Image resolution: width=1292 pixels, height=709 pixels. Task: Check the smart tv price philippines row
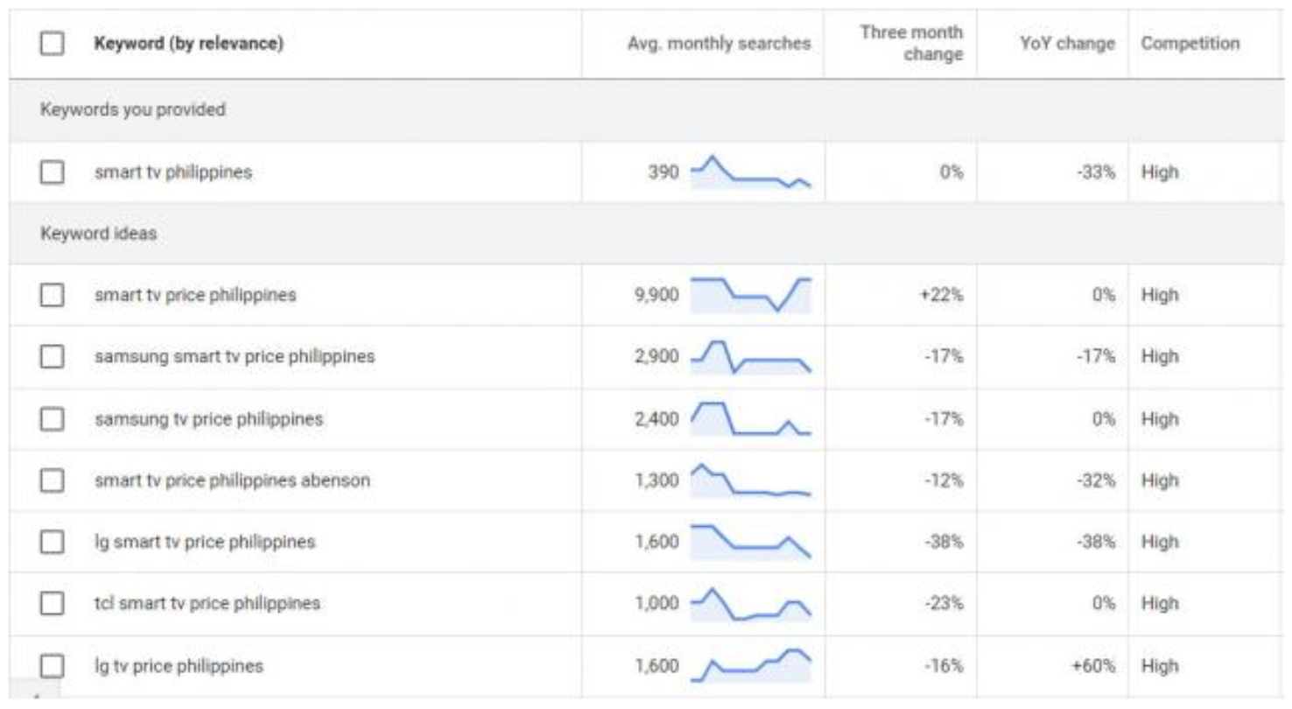point(53,296)
